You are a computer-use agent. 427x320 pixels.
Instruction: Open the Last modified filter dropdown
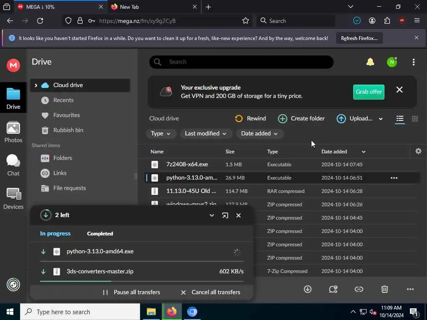point(205,134)
